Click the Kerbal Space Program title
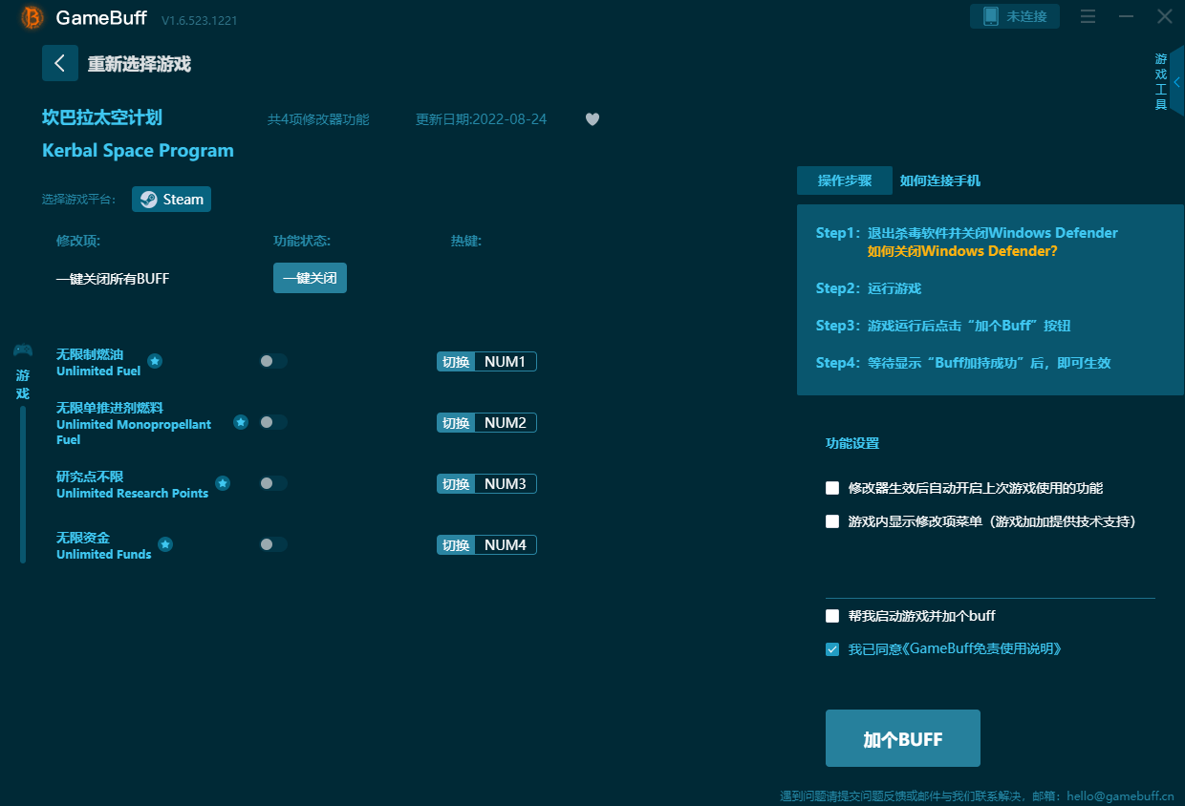The width and height of the screenshot is (1185, 806). tap(138, 151)
